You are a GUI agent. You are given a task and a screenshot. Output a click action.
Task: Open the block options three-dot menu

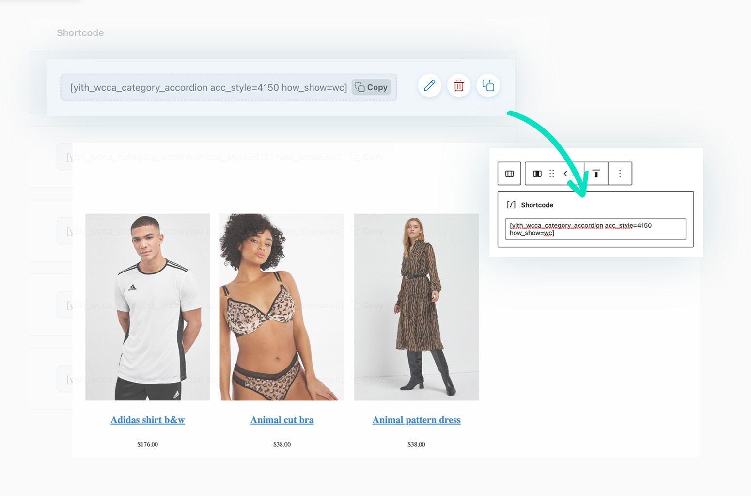coord(620,174)
